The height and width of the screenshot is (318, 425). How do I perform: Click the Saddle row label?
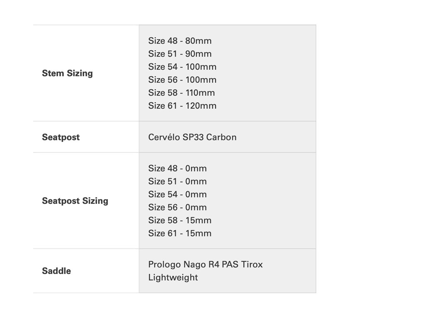coord(56,271)
